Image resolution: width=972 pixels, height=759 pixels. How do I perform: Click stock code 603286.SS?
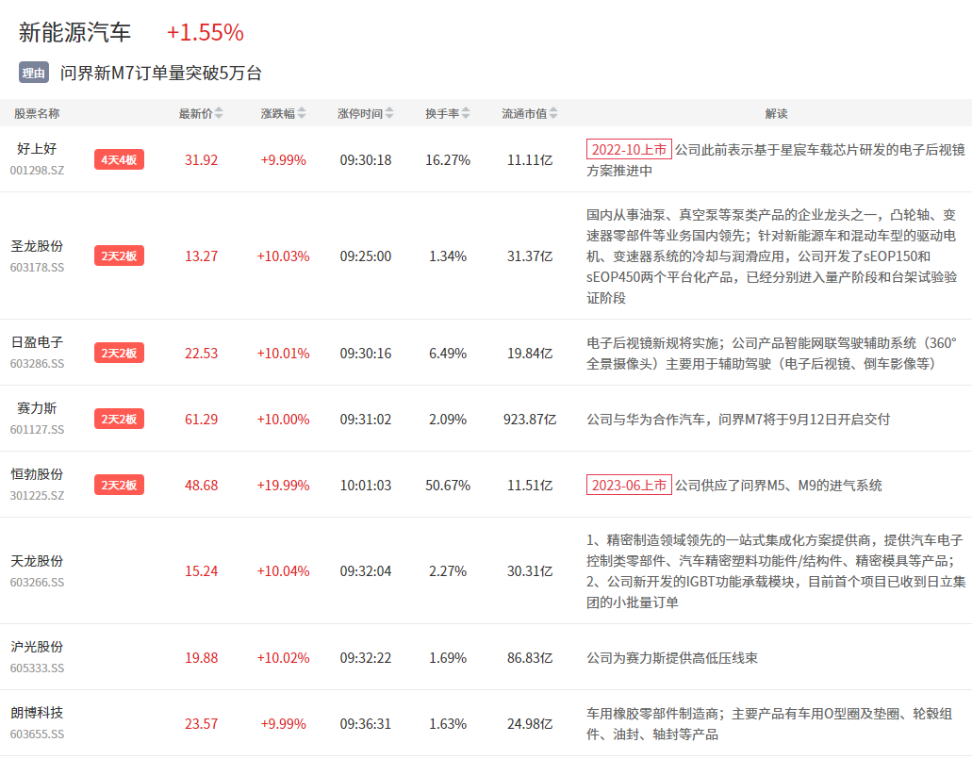pyautogui.click(x=37, y=364)
